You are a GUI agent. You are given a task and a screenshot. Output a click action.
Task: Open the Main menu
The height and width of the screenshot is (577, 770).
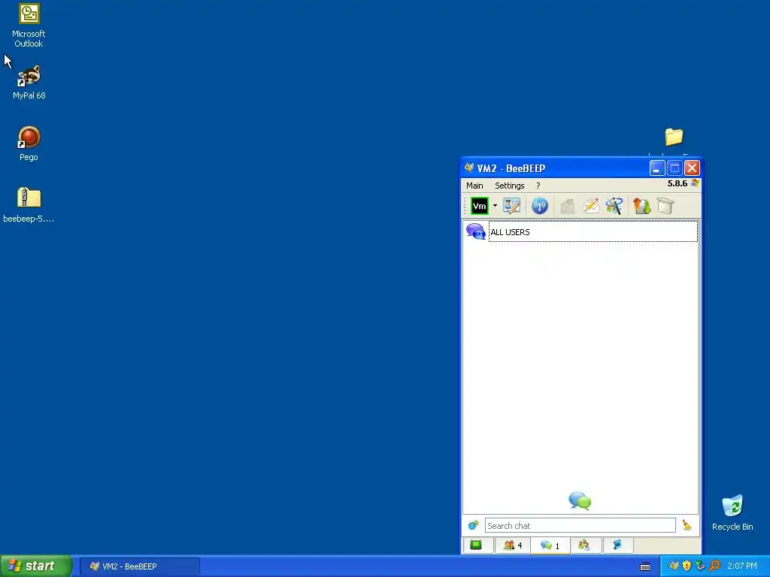tap(474, 186)
